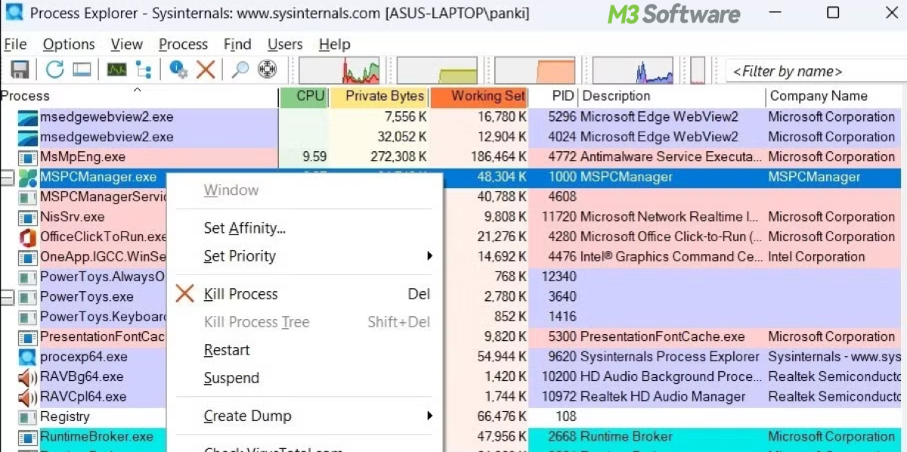The height and width of the screenshot is (452, 907).
Task: Sort by the Working Set column header
Action: [479, 96]
